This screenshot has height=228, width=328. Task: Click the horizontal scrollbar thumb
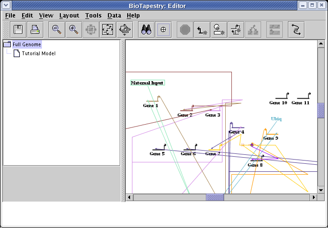pos(215,197)
